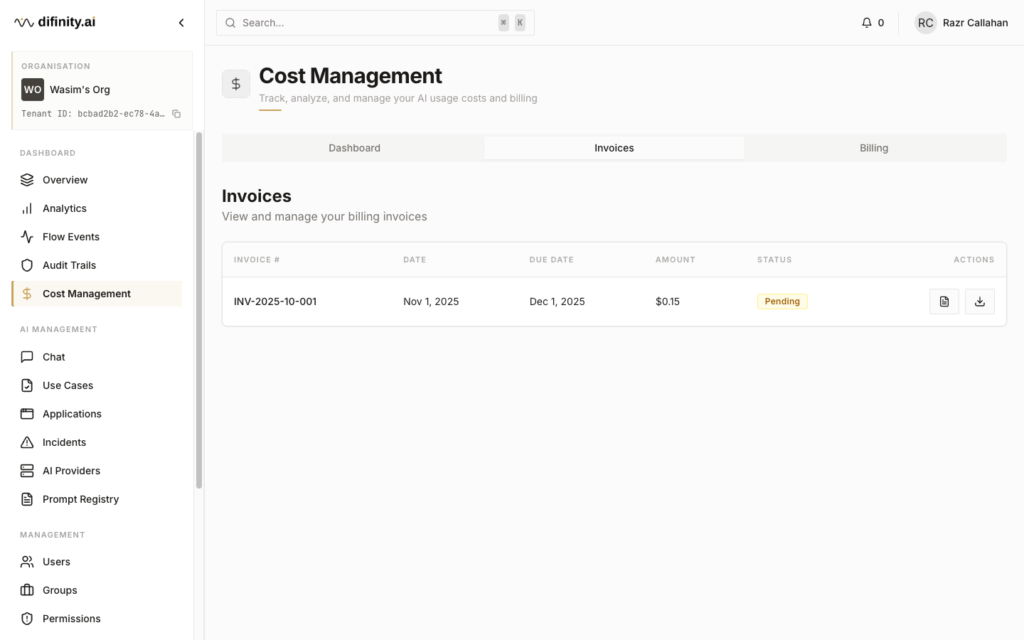This screenshot has height=640, width=1024.
Task: Select the Invoices tab
Action: click(x=614, y=148)
